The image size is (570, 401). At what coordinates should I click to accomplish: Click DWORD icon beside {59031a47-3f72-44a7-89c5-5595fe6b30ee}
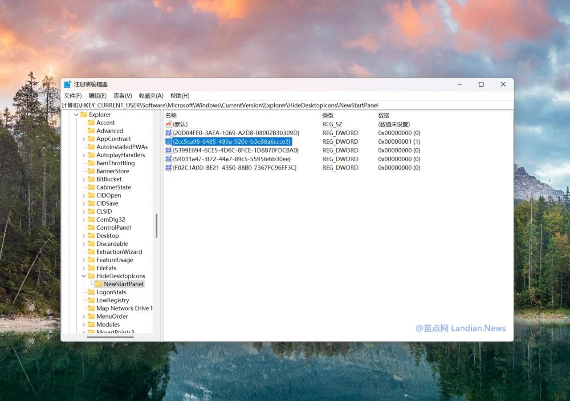[x=168, y=159]
